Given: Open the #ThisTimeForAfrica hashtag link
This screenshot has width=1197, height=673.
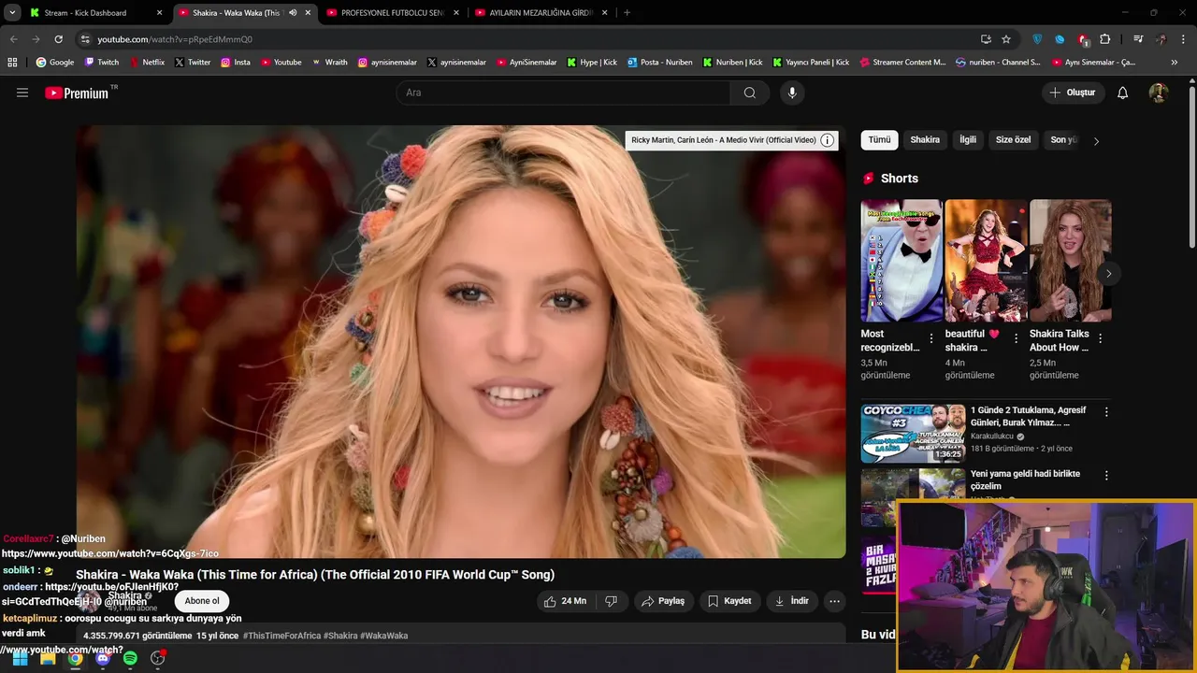Looking at the screenshot, I should [x=282, y=636].
